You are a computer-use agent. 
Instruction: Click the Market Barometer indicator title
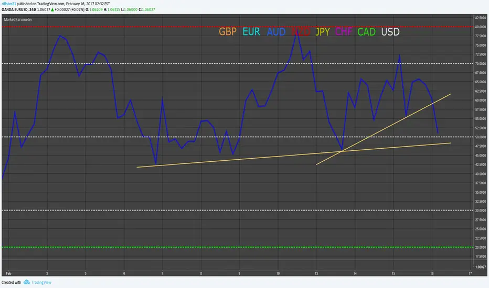[18, 19]
